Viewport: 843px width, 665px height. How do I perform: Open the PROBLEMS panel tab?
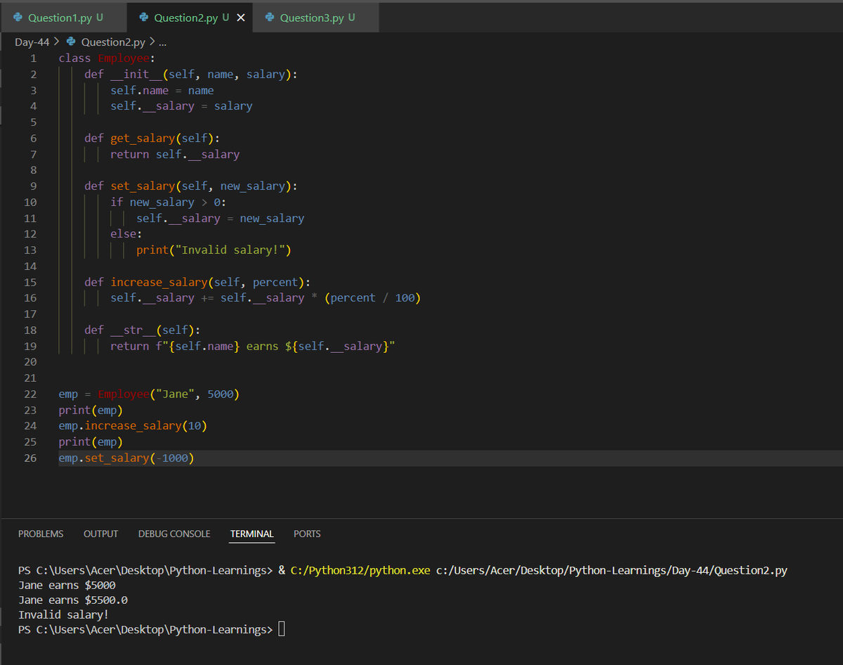[41, 534]
